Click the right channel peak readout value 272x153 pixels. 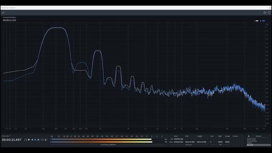click(x=166, y=142)
